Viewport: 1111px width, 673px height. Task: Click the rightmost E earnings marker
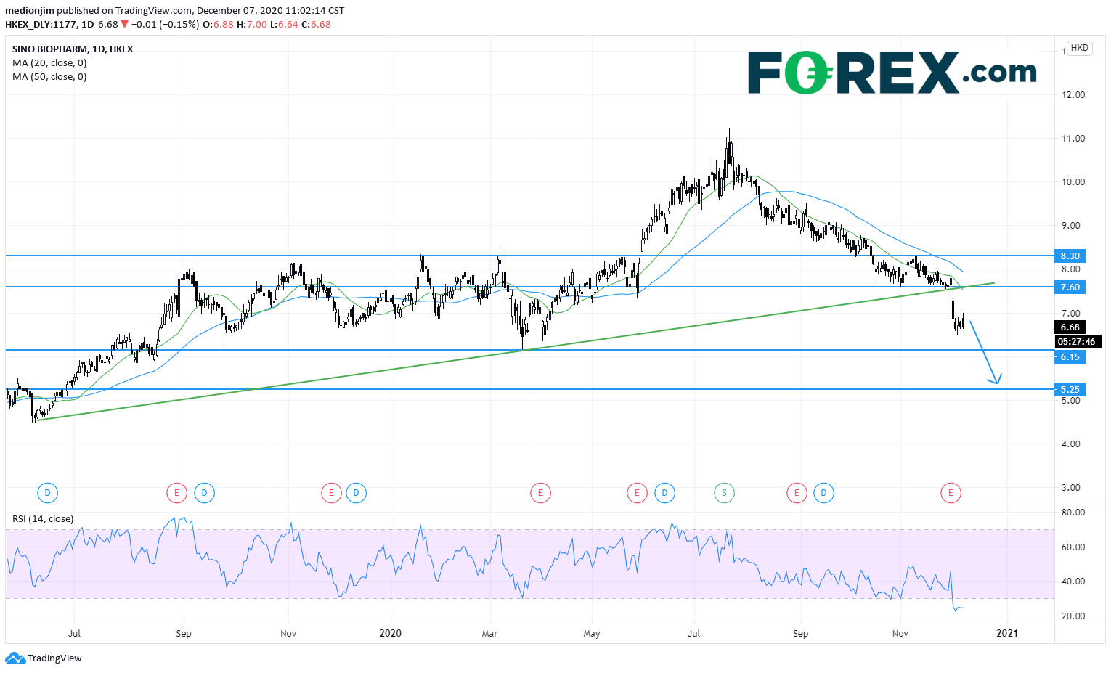coord(951,494)
